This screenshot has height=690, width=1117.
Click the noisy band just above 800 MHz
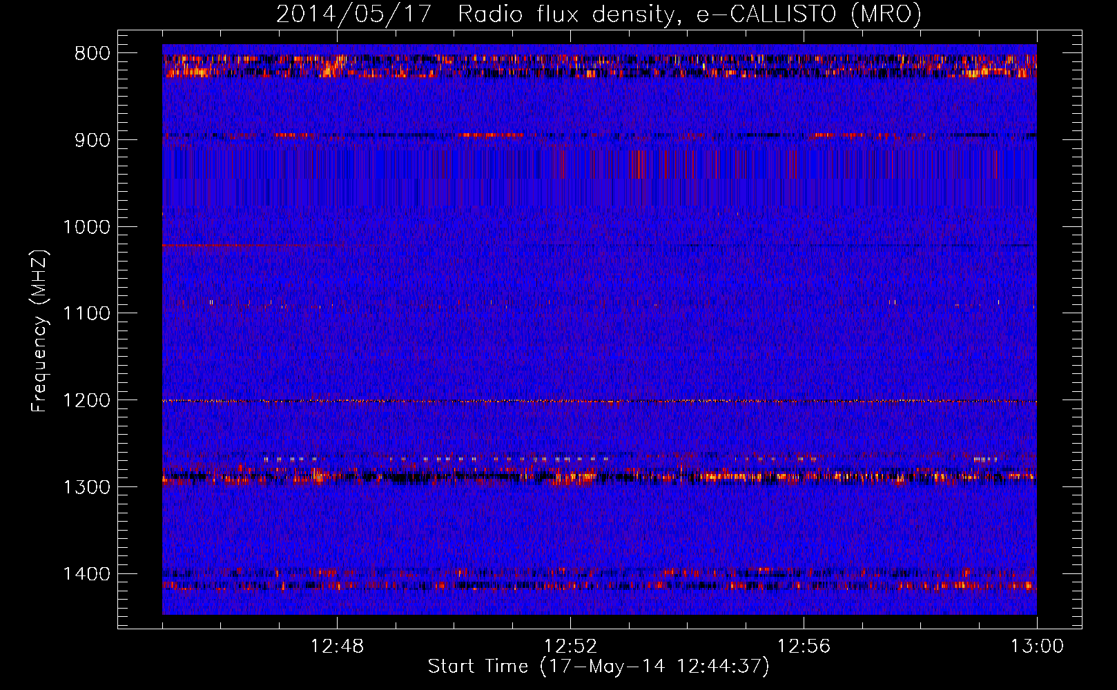pos(599,66)
